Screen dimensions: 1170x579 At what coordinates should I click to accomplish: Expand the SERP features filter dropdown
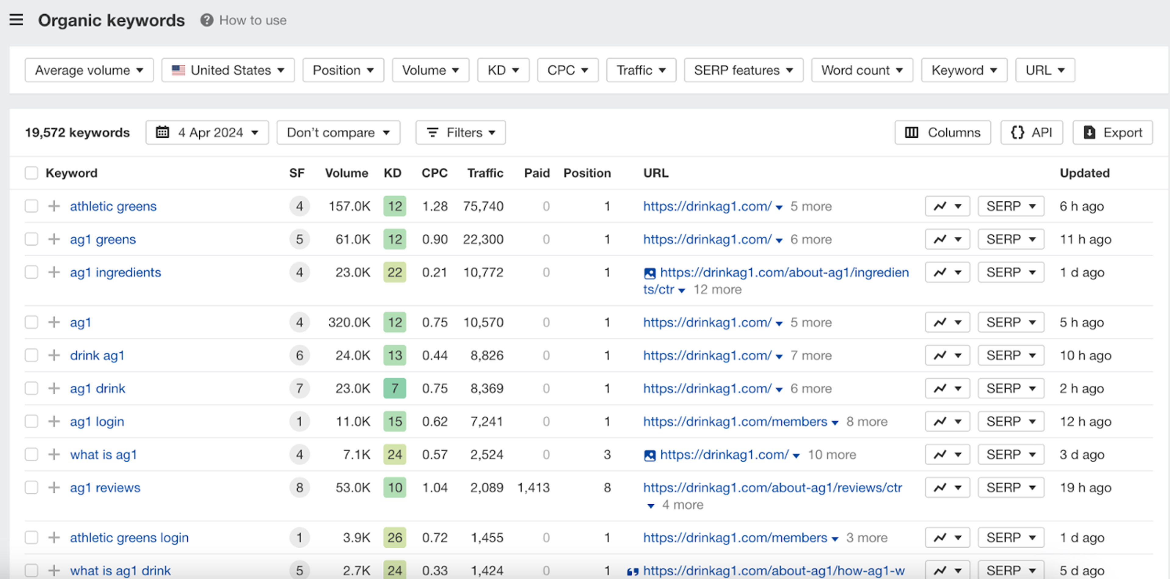tap(743, 70)
